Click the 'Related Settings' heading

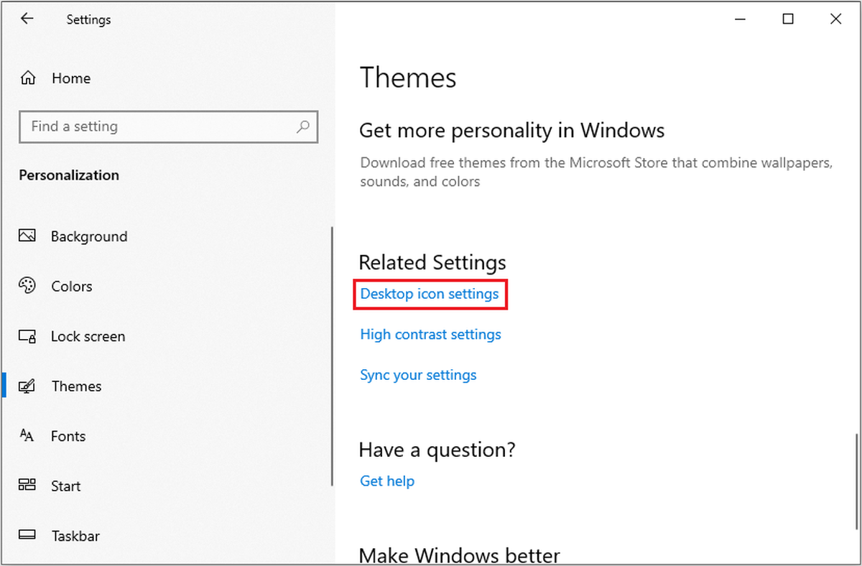tap(432, 262)
